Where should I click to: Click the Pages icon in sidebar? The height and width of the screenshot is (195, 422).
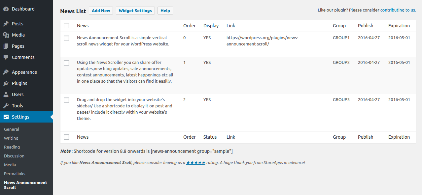click(x=6, y=46)
